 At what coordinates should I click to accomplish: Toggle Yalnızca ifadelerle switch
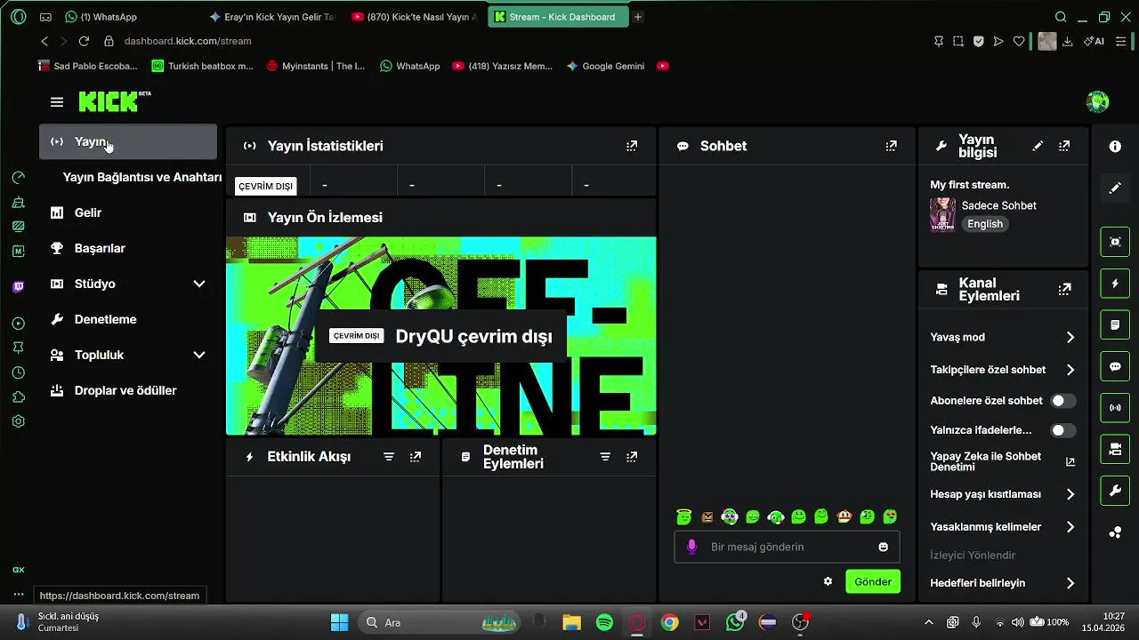(x=1062, y=430)
